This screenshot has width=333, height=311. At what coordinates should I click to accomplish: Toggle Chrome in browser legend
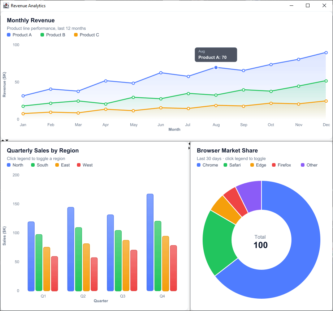tap(207, 165)
